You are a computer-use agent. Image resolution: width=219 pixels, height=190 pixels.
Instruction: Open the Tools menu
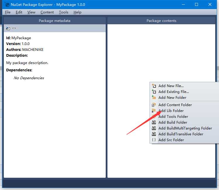[x=64, y=12]
